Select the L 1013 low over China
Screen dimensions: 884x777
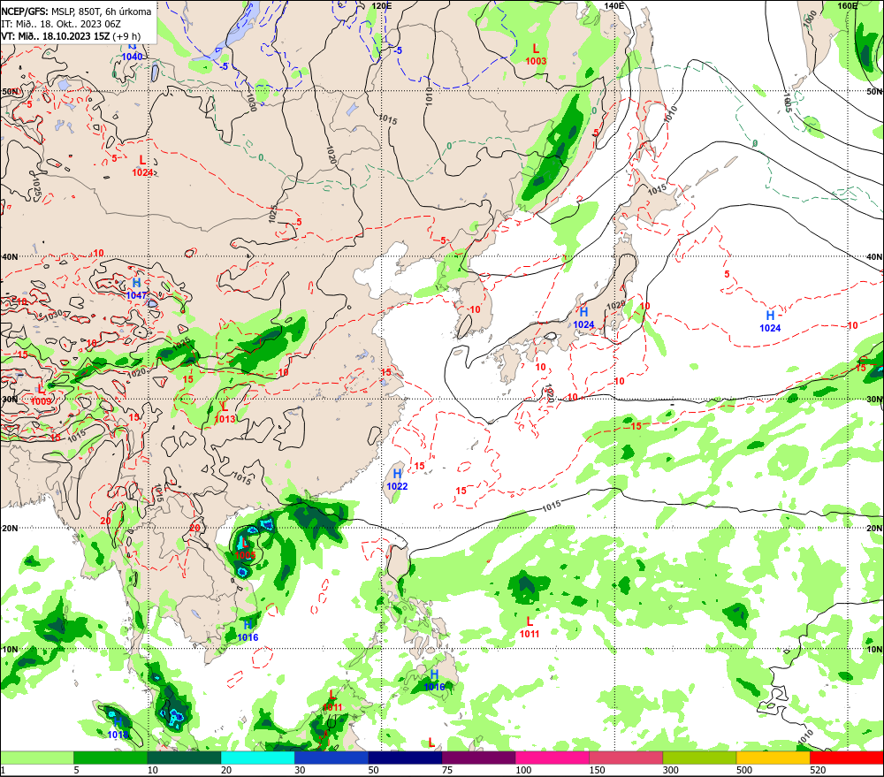click(225, 412)
